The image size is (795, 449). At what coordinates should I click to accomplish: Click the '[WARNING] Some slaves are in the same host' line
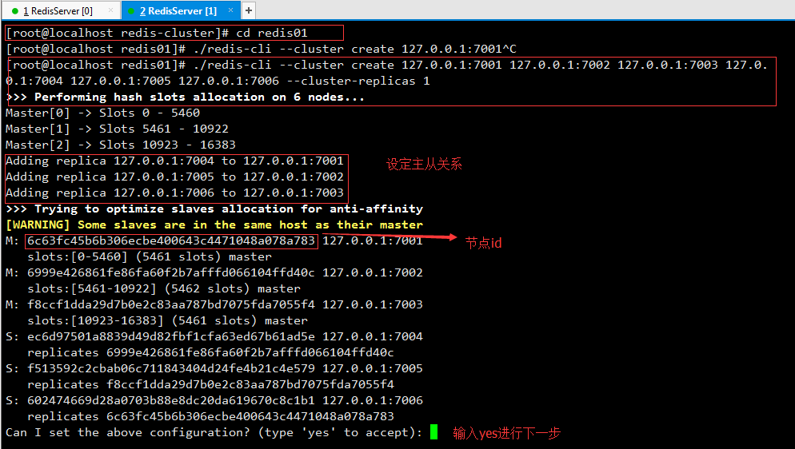tap(214, 224)
